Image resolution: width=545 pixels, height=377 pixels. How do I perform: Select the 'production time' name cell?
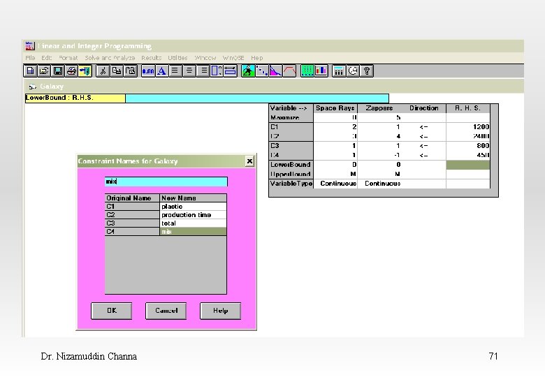193,215
